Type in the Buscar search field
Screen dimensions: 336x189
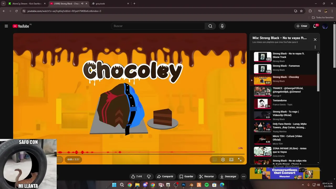click(x=158, y=26)
